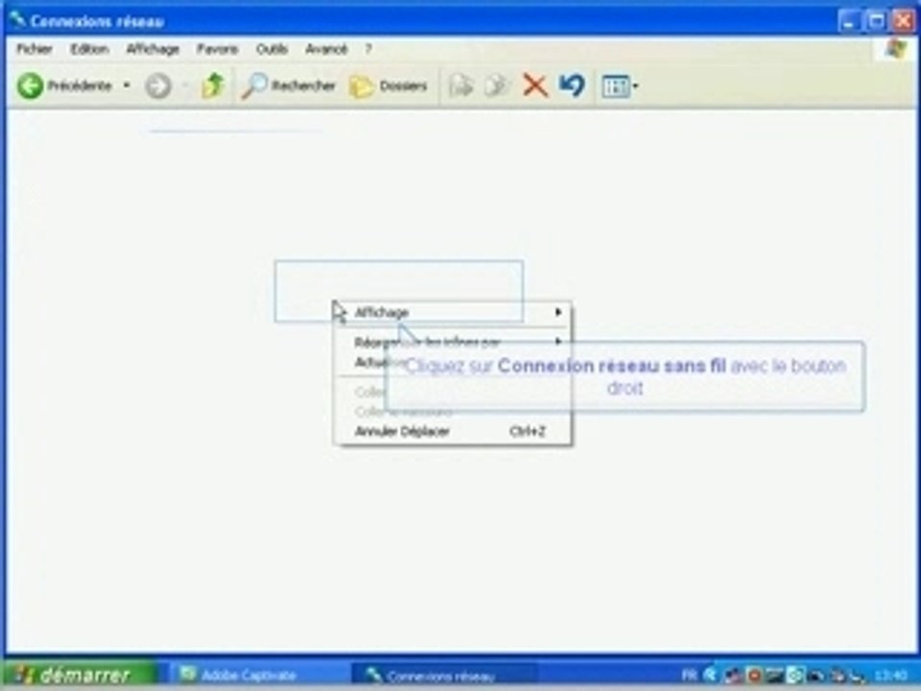Screen dimensions: 921x691
Task: Go up one folder level
Action: [213, 85]
